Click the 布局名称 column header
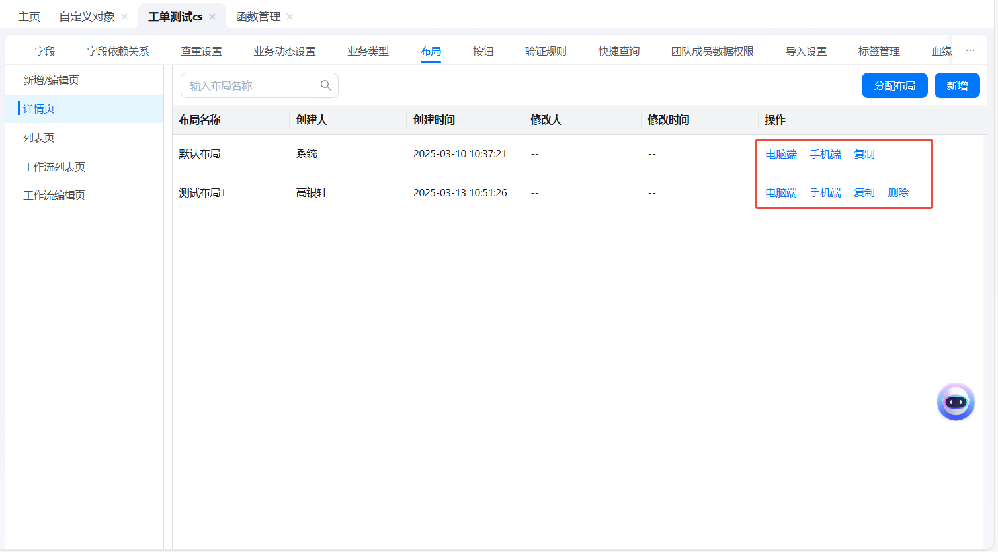Viewport: 998px width, 552px height. pyautogui.click(x=200, y=120)
